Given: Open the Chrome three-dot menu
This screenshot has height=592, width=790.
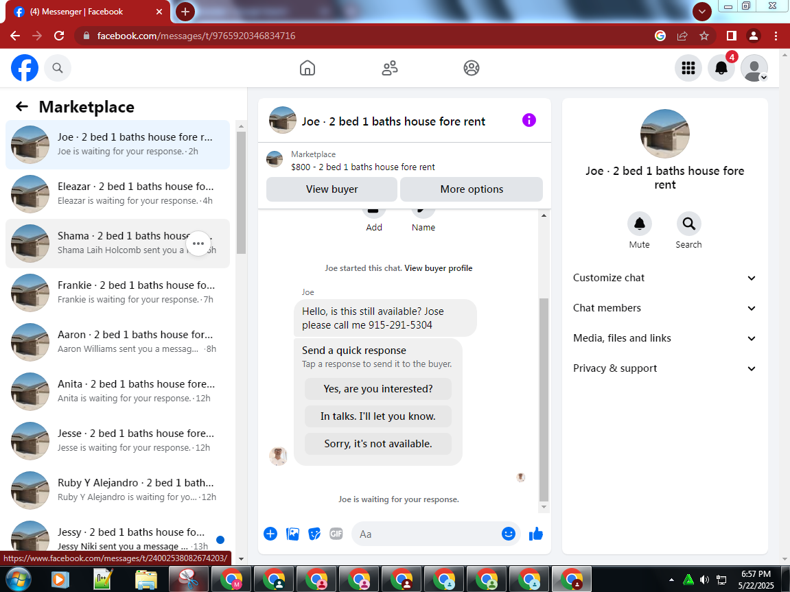Looking at the screenshot, I should tap(776, 36).
